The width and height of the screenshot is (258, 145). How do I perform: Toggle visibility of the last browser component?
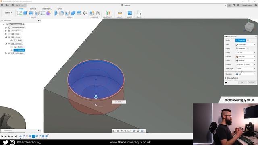[9, 53]
